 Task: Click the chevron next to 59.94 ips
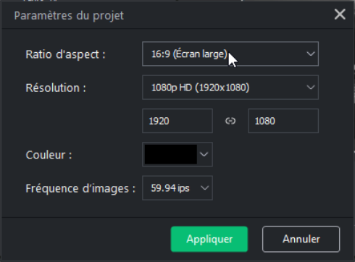tap(204, 188)
